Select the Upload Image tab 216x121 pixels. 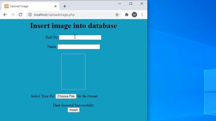click(x=30, y=6)
